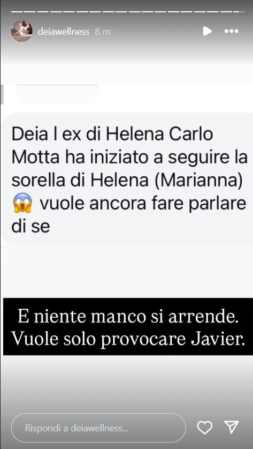Open deiawellness profile picture avatar
Viewport: 253px width, 449px height.
click(22, 31)
